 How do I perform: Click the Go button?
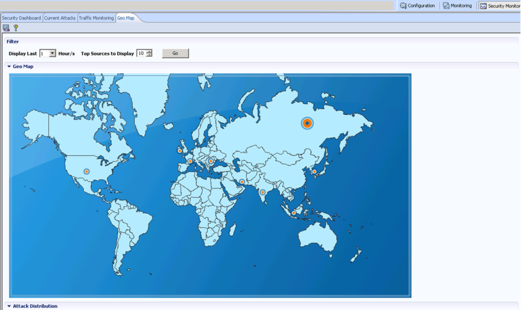[175, 53]
